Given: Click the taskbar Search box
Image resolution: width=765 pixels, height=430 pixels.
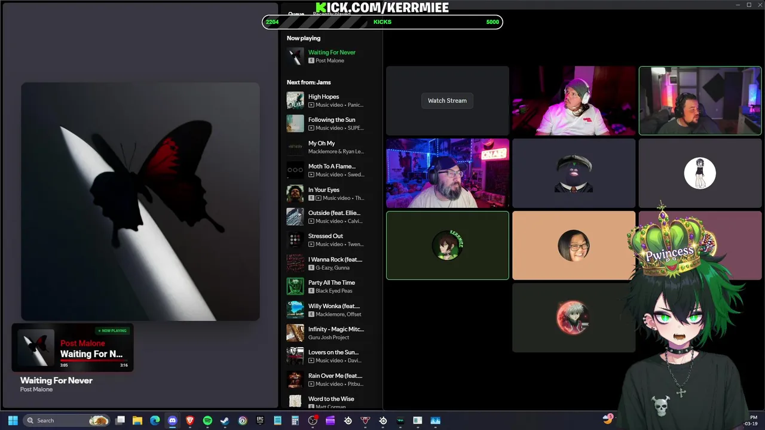Looking at the screenshot, I should tap(67, 420).
